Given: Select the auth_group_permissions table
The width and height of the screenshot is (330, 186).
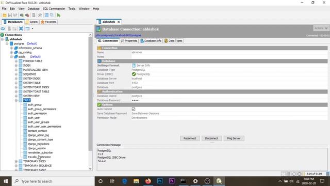Looking at the screenshot, I should (x=42, y=109).
